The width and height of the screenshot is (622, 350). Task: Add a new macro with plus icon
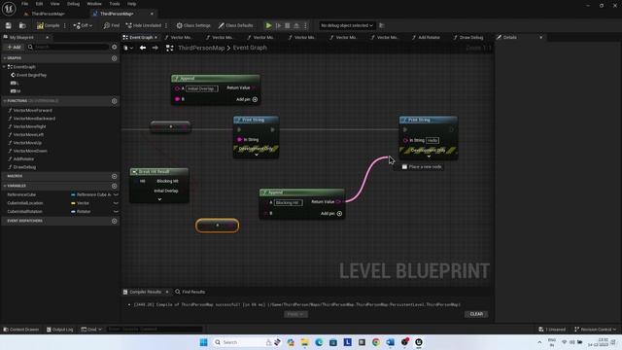pyautogui.click(x=115, y=176)
